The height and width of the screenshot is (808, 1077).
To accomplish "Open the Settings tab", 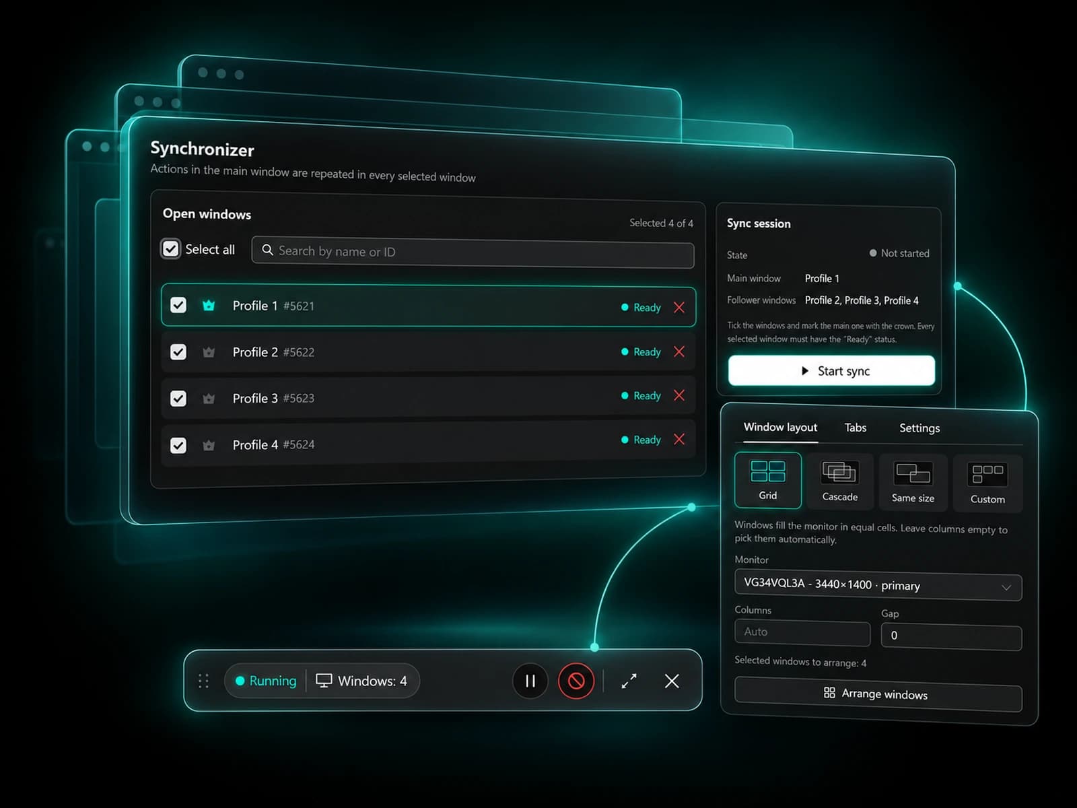I will [919, 428].
